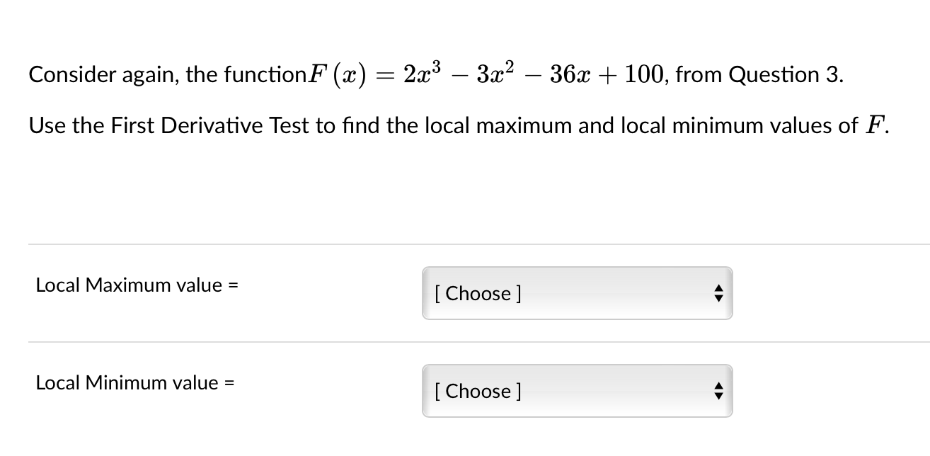Expand the second [ Choose ] selection box
Viewport: 930px width, 456px height.
tap(577, 391)
